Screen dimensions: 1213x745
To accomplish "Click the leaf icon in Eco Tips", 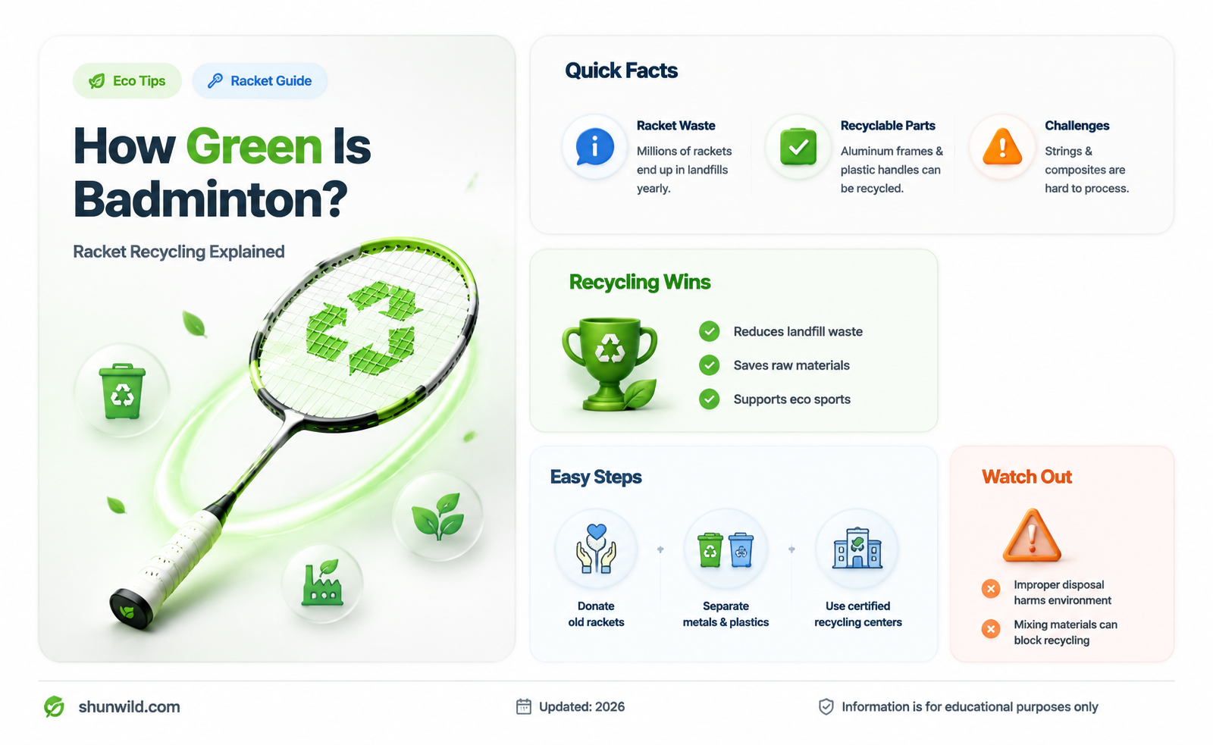I will [97, 81].
